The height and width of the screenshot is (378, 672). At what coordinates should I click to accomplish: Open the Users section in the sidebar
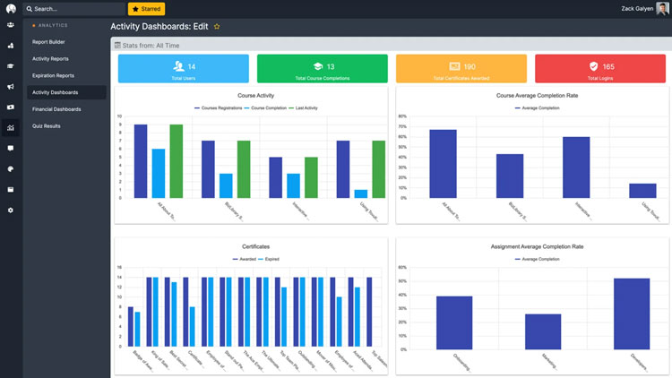coord(11,25)
